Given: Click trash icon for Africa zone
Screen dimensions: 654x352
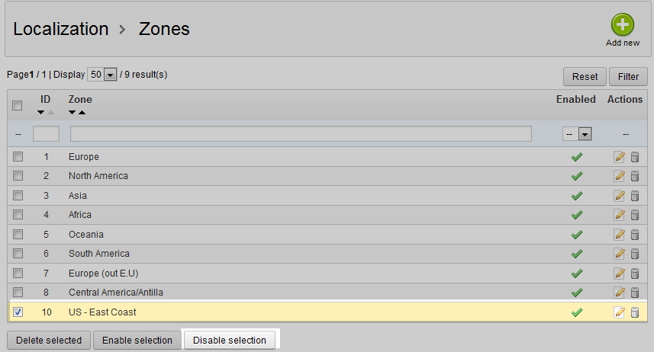Looking at the screenshot, I should (635, 215).
